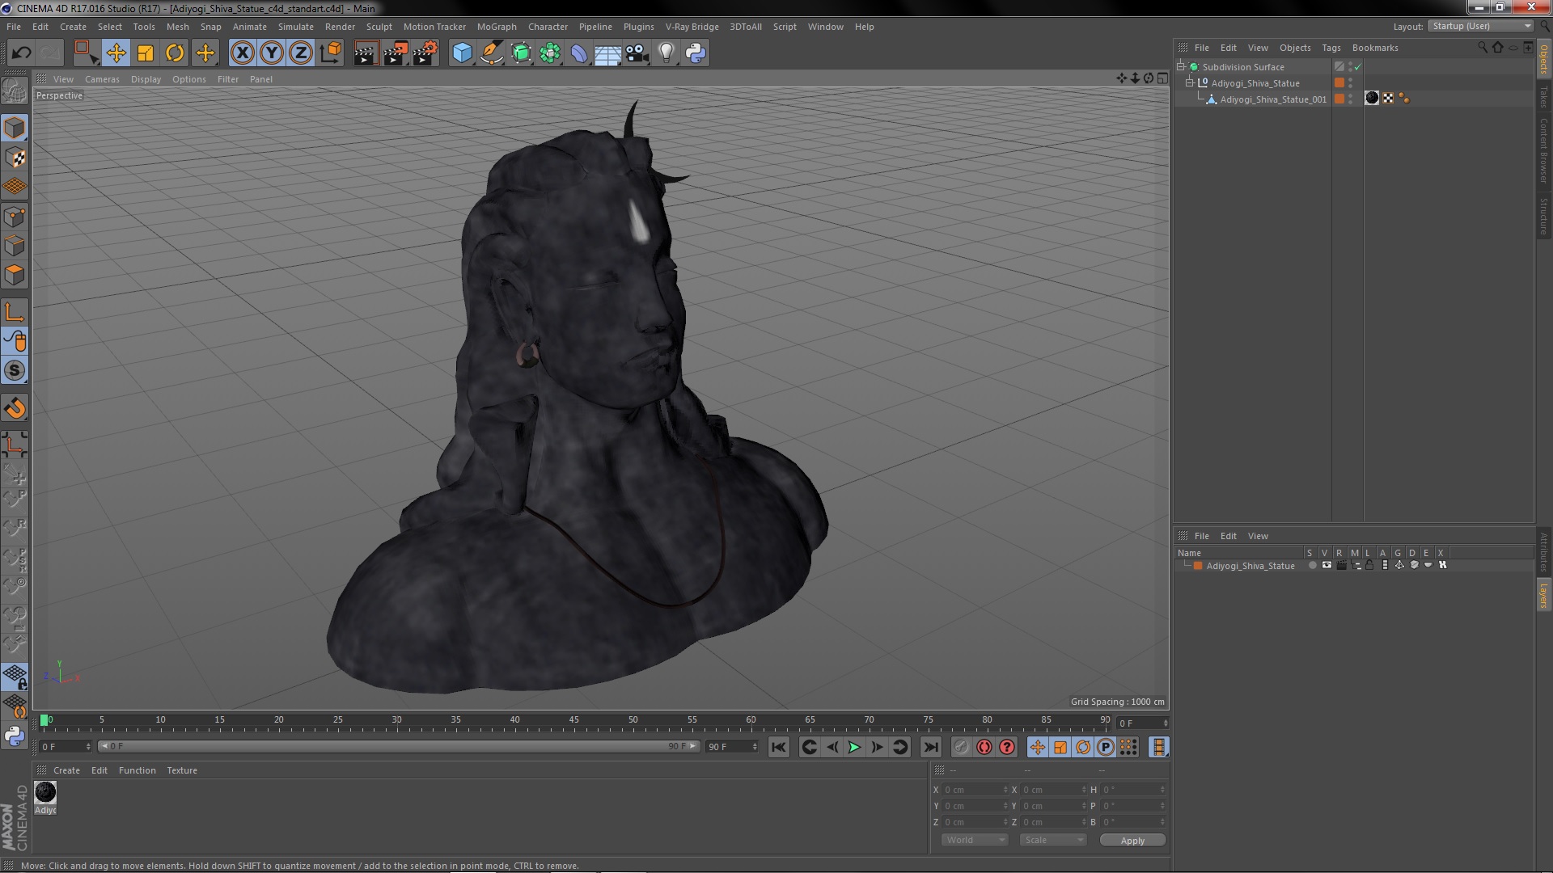Open the Layout Startup dropdown

point(1481,26)
